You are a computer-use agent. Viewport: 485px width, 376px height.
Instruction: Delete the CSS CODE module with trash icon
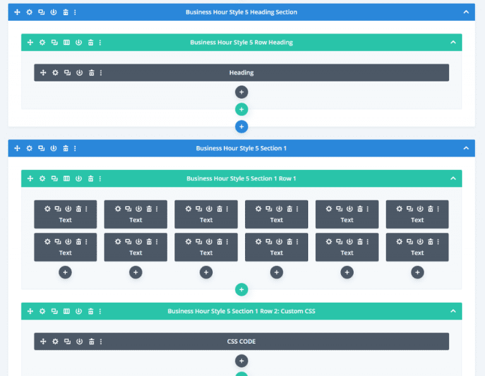point(92,342)
